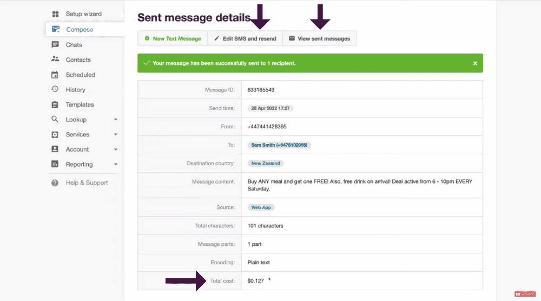The width and height of the screenshot is (541, 301).
Task: Click the Lookup magnifier icon
Action: click(55, 119)
